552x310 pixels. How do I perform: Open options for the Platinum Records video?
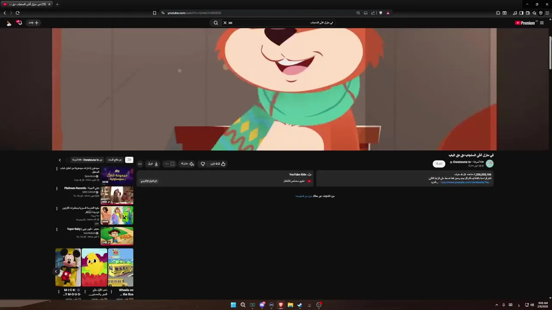(57, 189)
